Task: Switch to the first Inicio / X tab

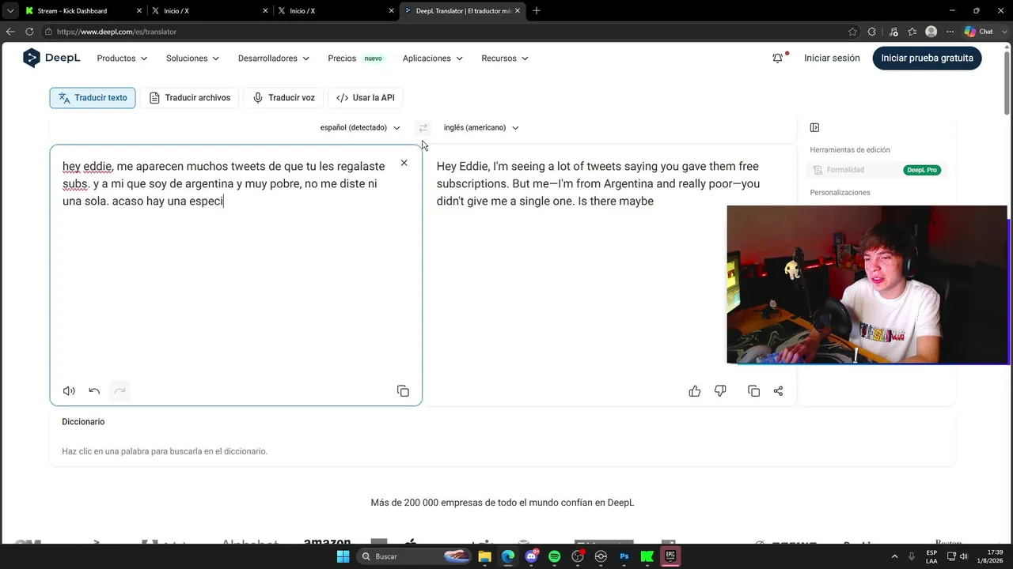Action: pos(210,10)
